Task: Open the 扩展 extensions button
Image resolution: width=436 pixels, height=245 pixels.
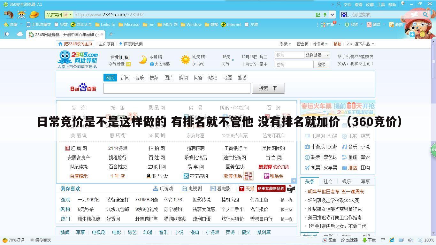Action: (328, 24)
